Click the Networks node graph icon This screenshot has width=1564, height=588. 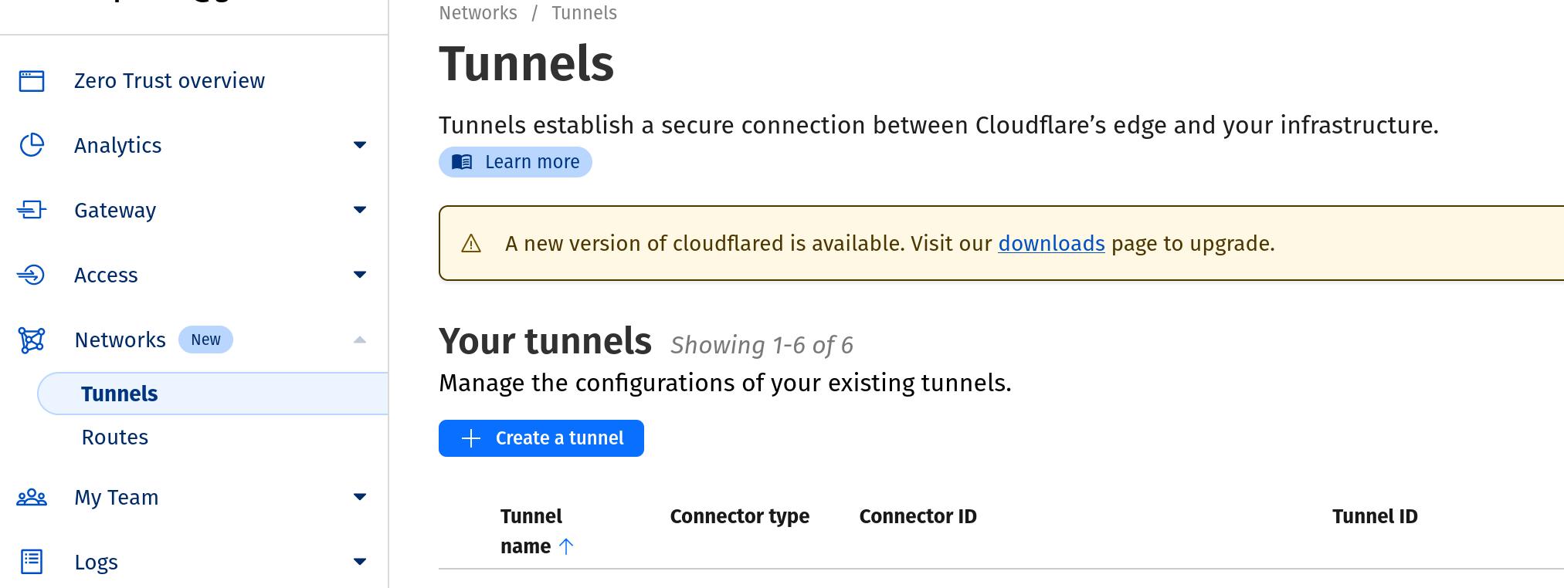click(x=32, y=340)
